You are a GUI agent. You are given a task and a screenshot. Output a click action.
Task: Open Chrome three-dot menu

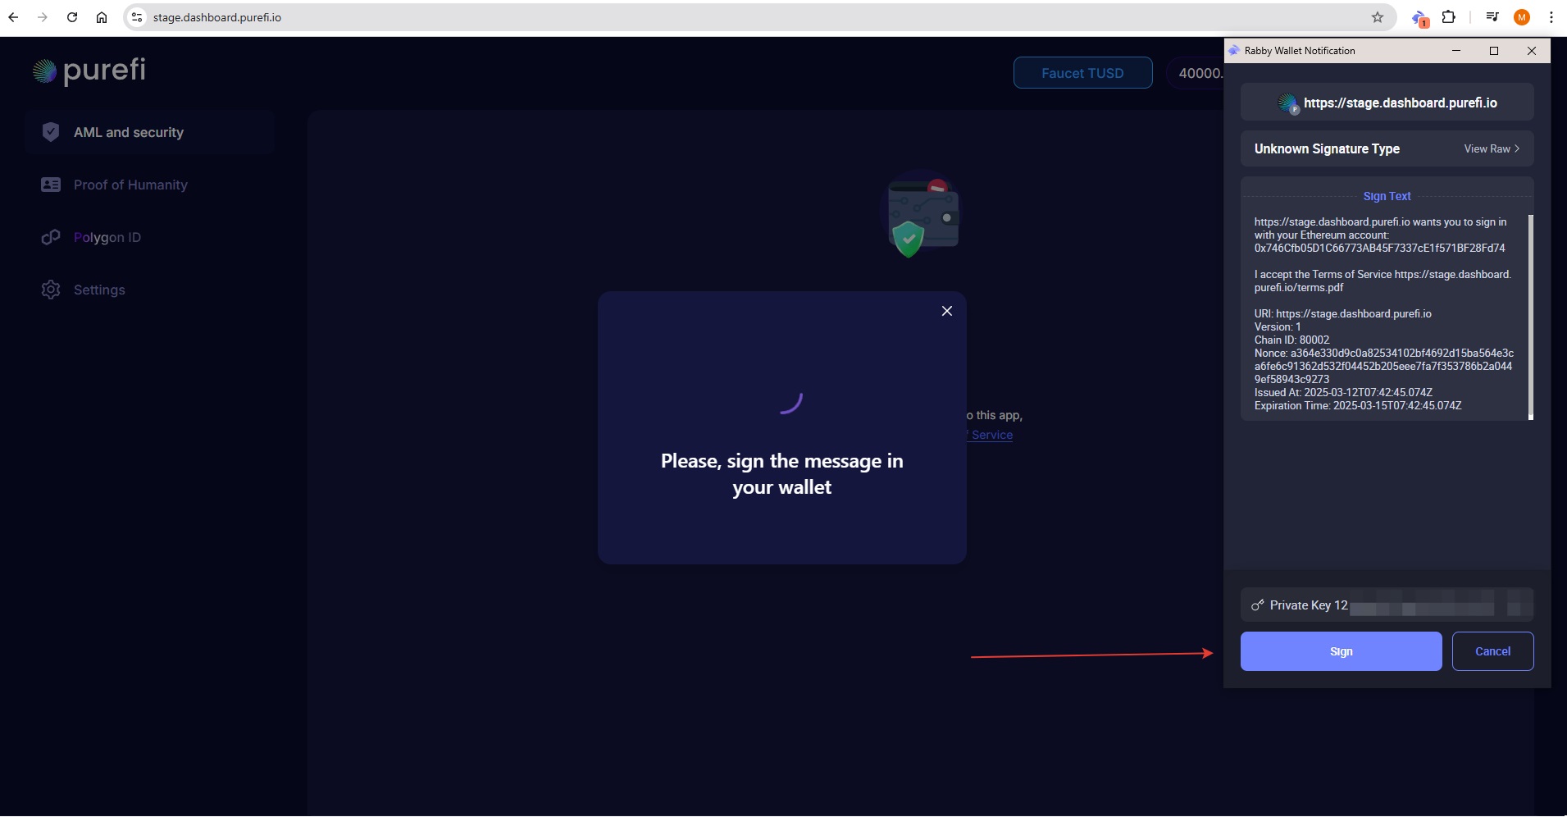tap(1551, 17)
